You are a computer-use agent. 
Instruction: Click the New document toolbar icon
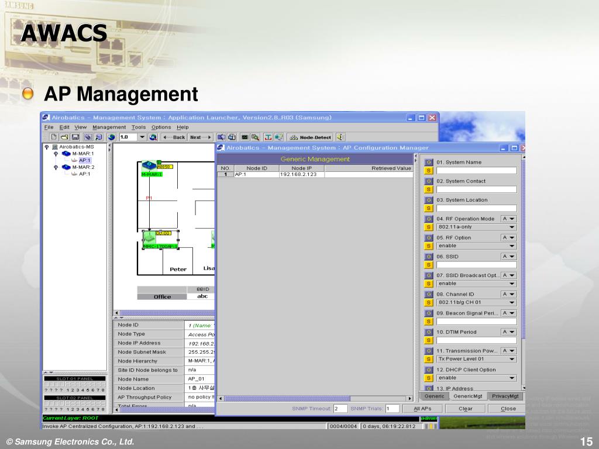click(54, 137)
